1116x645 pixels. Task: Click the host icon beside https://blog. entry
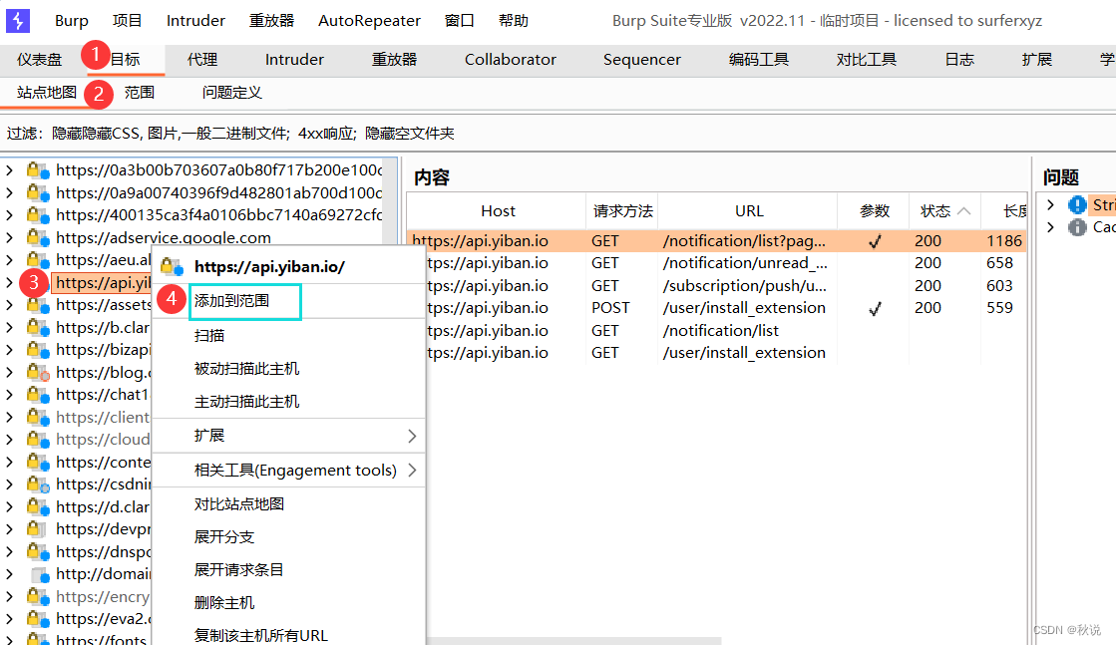point(37,372)
